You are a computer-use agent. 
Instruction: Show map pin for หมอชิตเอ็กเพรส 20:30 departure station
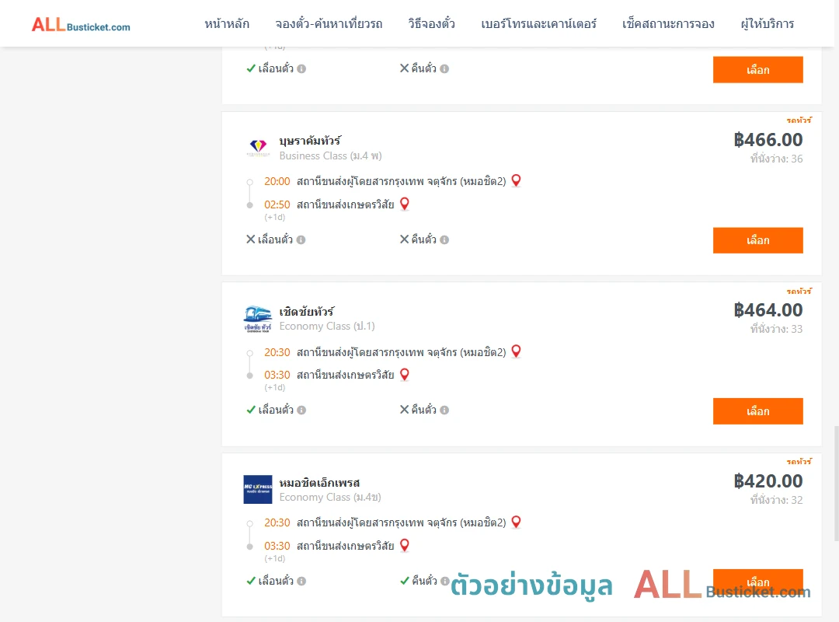(517, 521)
